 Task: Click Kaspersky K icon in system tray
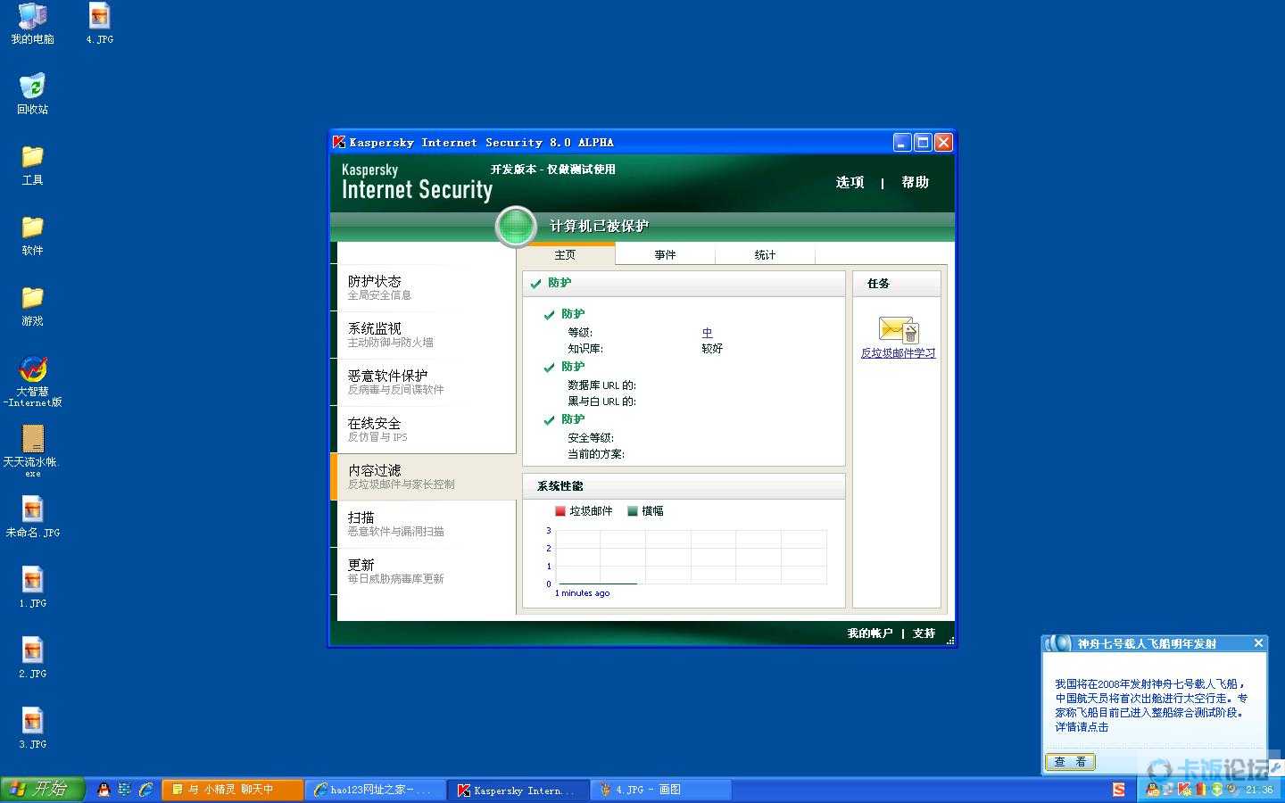click(1184, 790)
